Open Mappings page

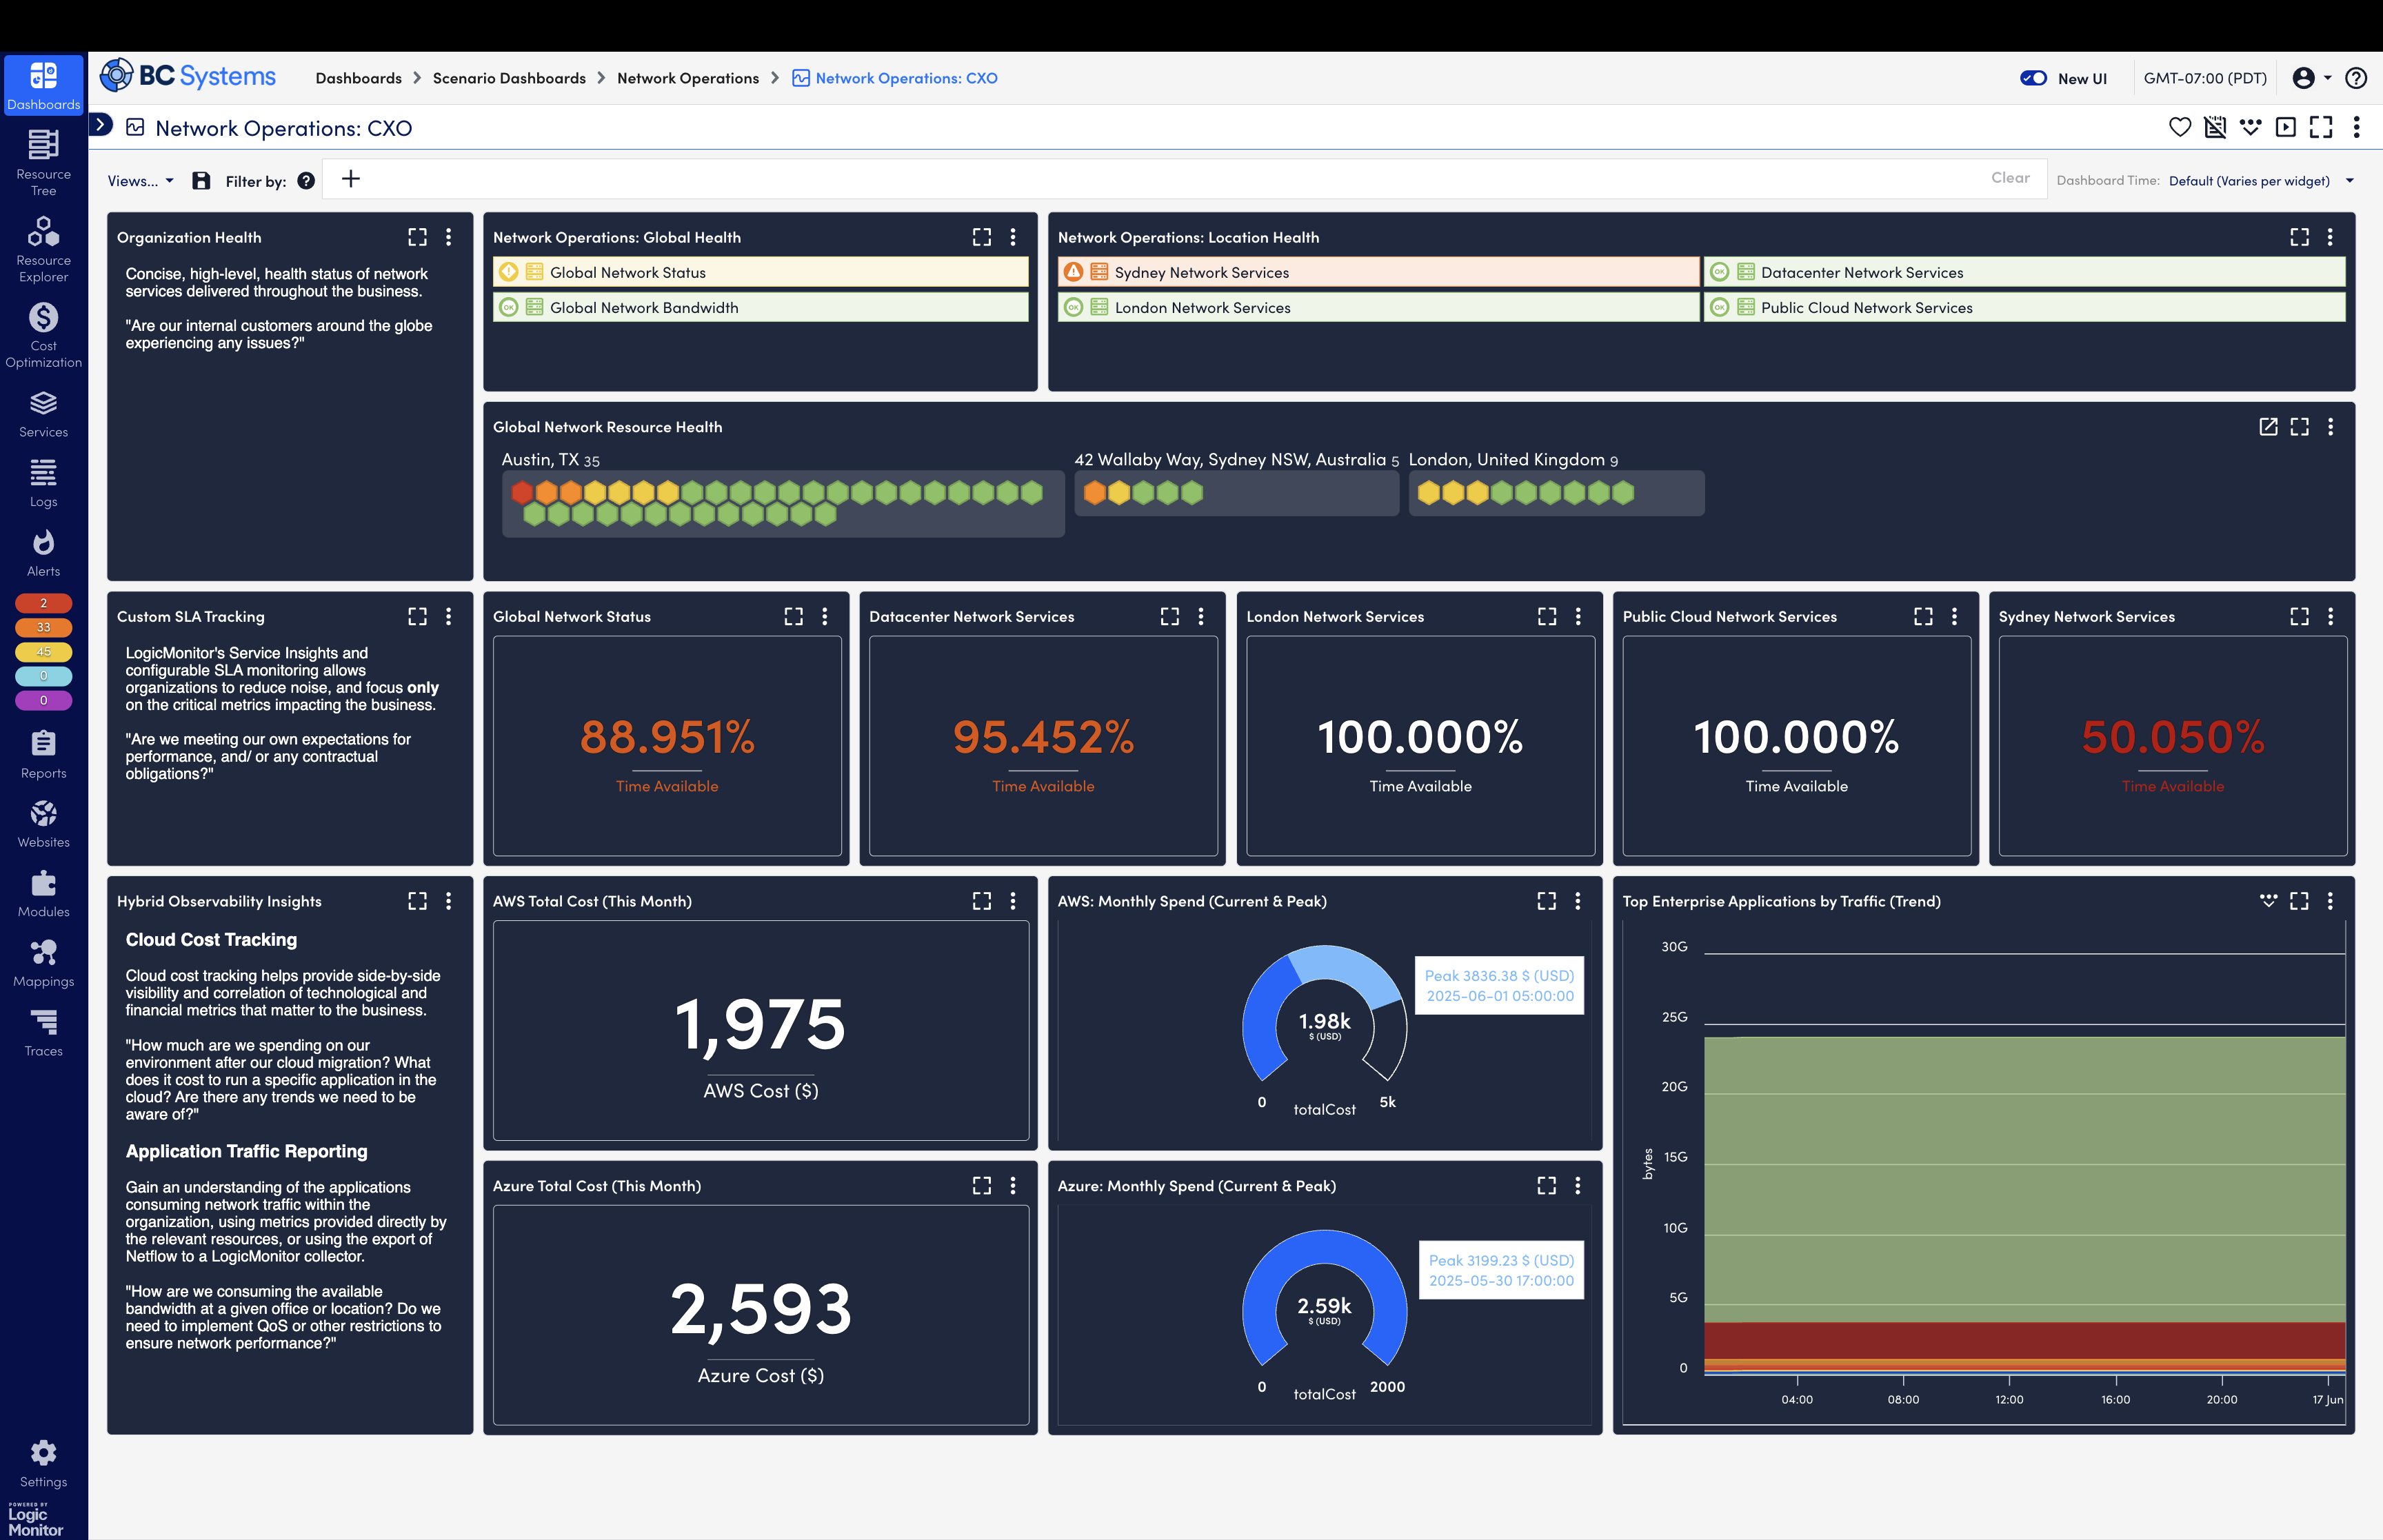(x=43, y=963)
